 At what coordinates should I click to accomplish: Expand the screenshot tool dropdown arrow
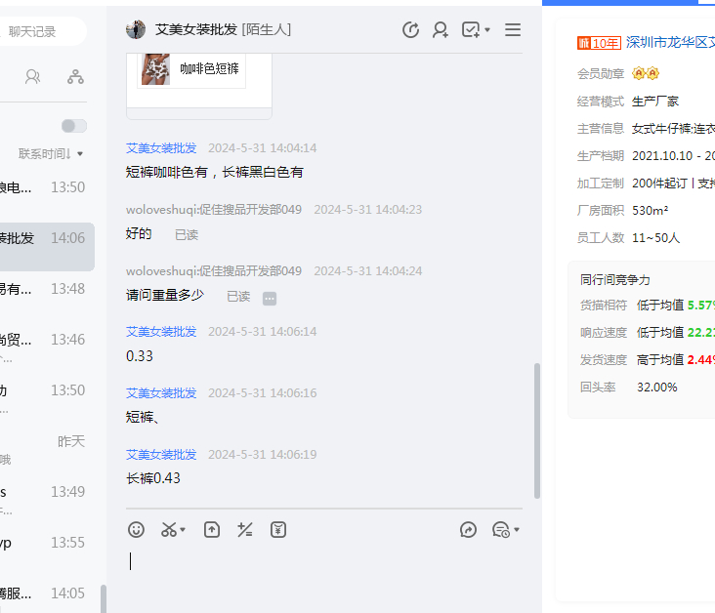tap(183, 530)
